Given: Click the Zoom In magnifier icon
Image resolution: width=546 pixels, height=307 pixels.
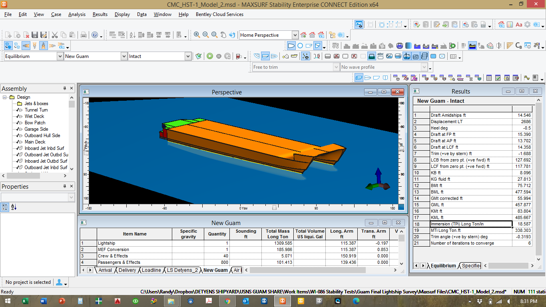Looking at the screenshot, I should point(197,35).
